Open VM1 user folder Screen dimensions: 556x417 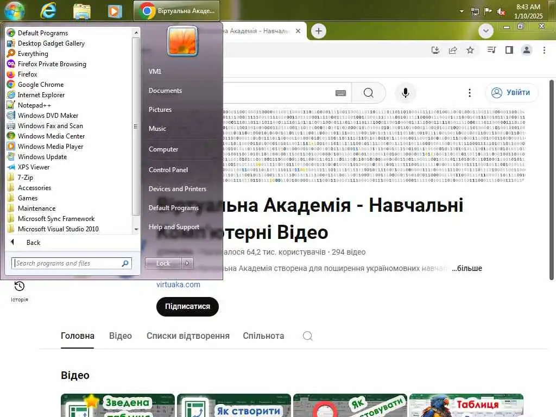(x=155, y=71)
